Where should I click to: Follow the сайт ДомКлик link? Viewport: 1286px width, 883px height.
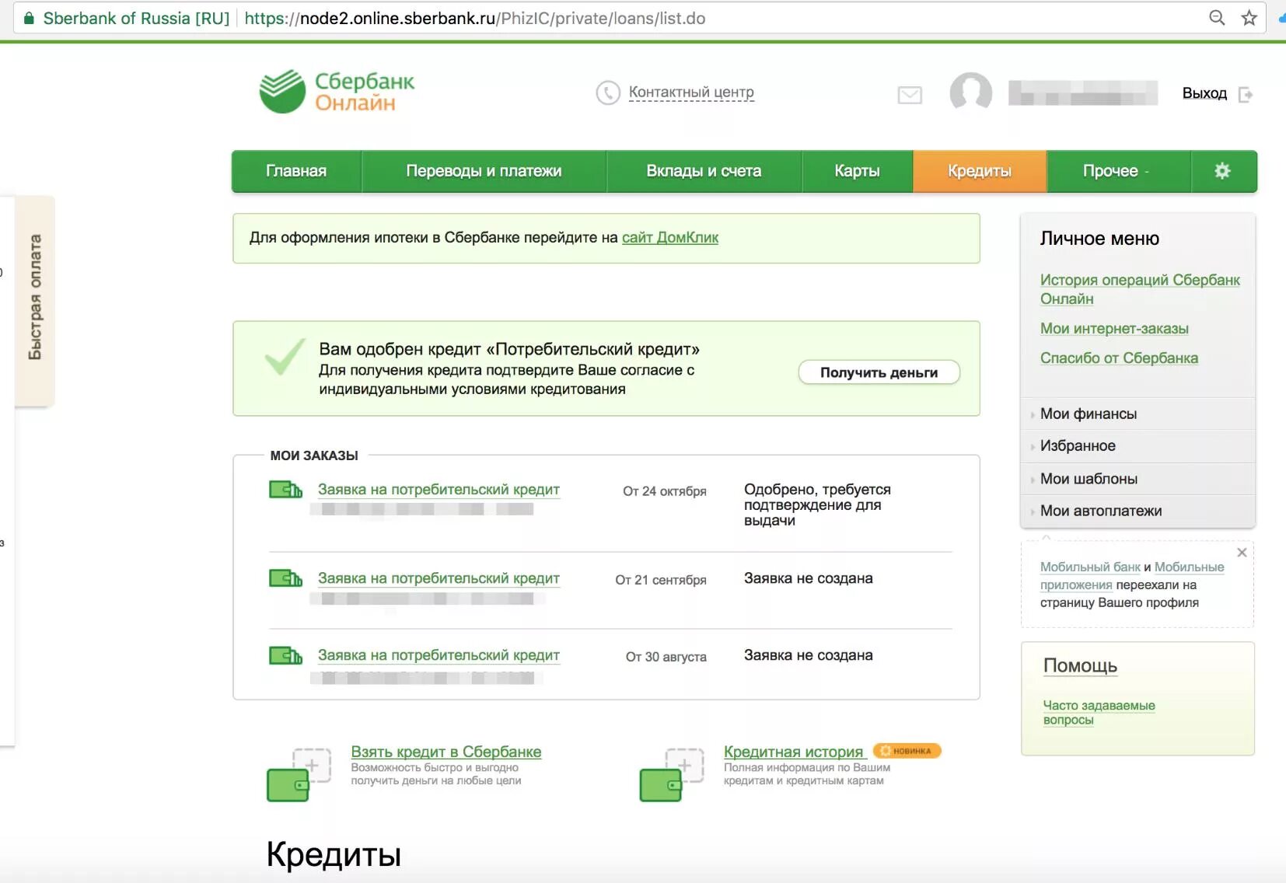[x=670, y=238]
